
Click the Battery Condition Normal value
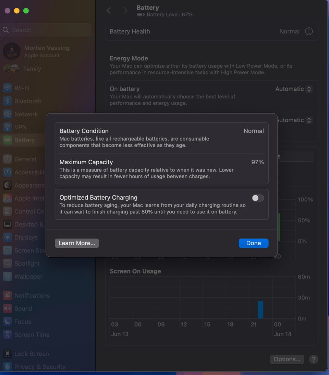[254, 131]
